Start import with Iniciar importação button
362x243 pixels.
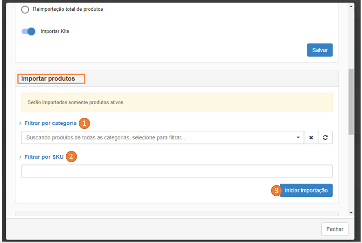click(306, 191)
